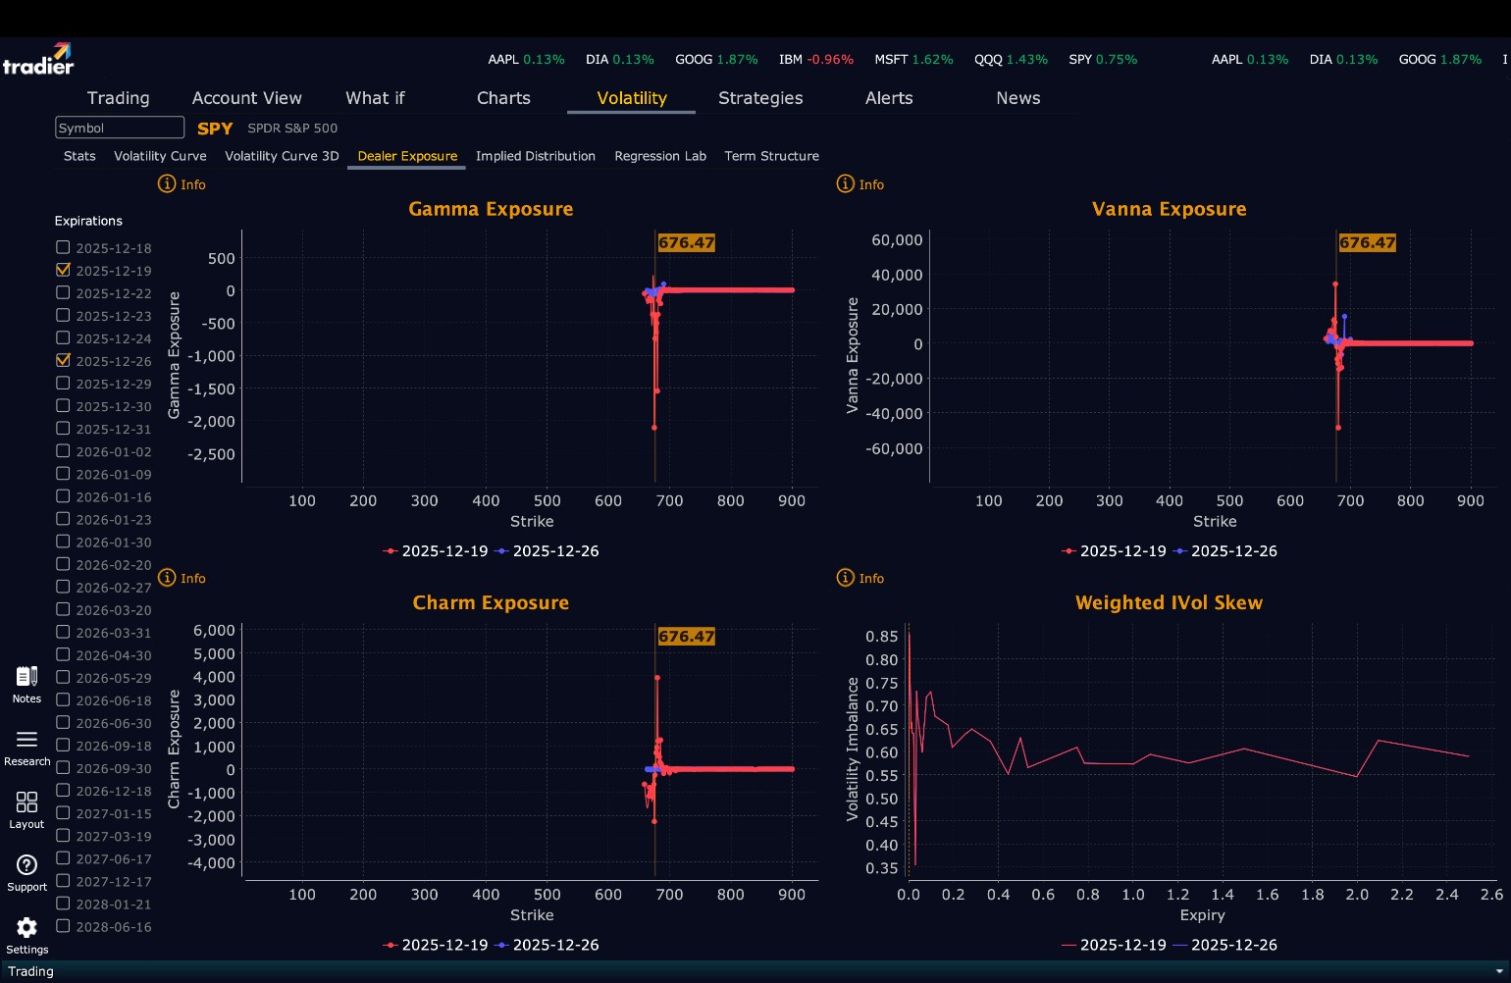The height and width of the screenshot is (983, 1511).
Task: Click the 676.47 price marker on Gamma chart
Action: pyautogui.click(x=686, y=242)
